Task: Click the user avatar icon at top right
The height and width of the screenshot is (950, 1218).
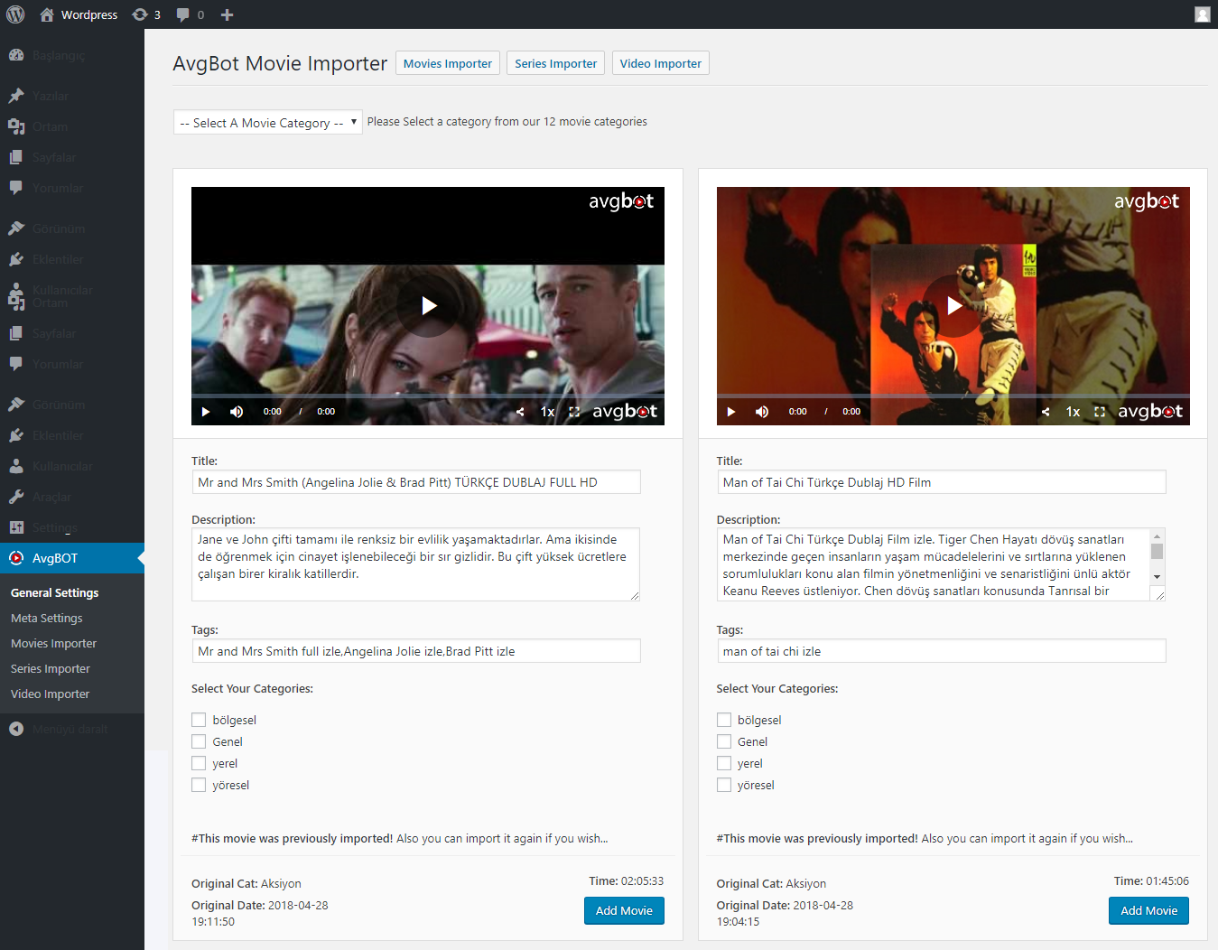Action: [1202, 14]
